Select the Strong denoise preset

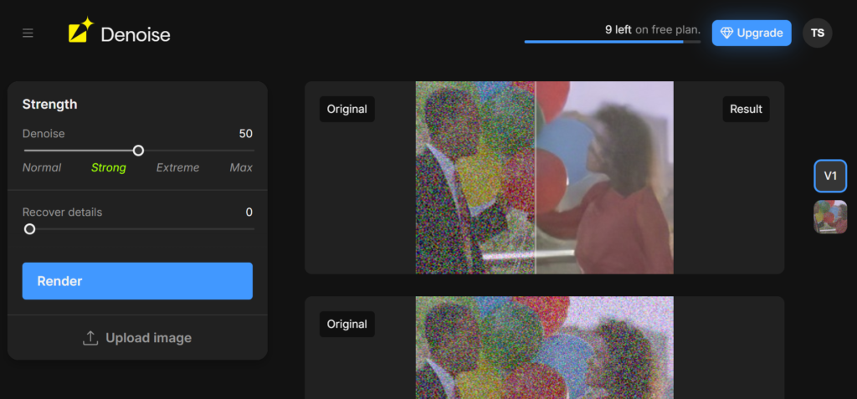[x=108, y=168]
